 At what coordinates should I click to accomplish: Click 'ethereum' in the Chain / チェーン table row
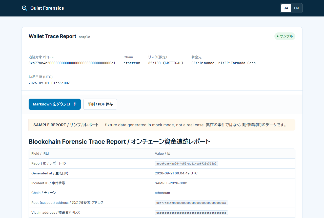coord(162,193)
